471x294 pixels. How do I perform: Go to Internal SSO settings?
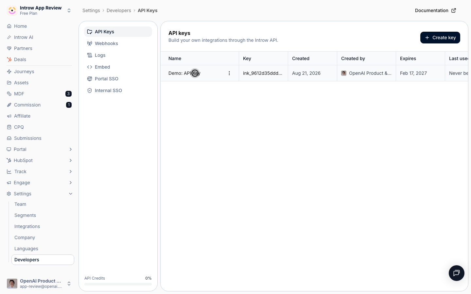(x=118, y=90)
